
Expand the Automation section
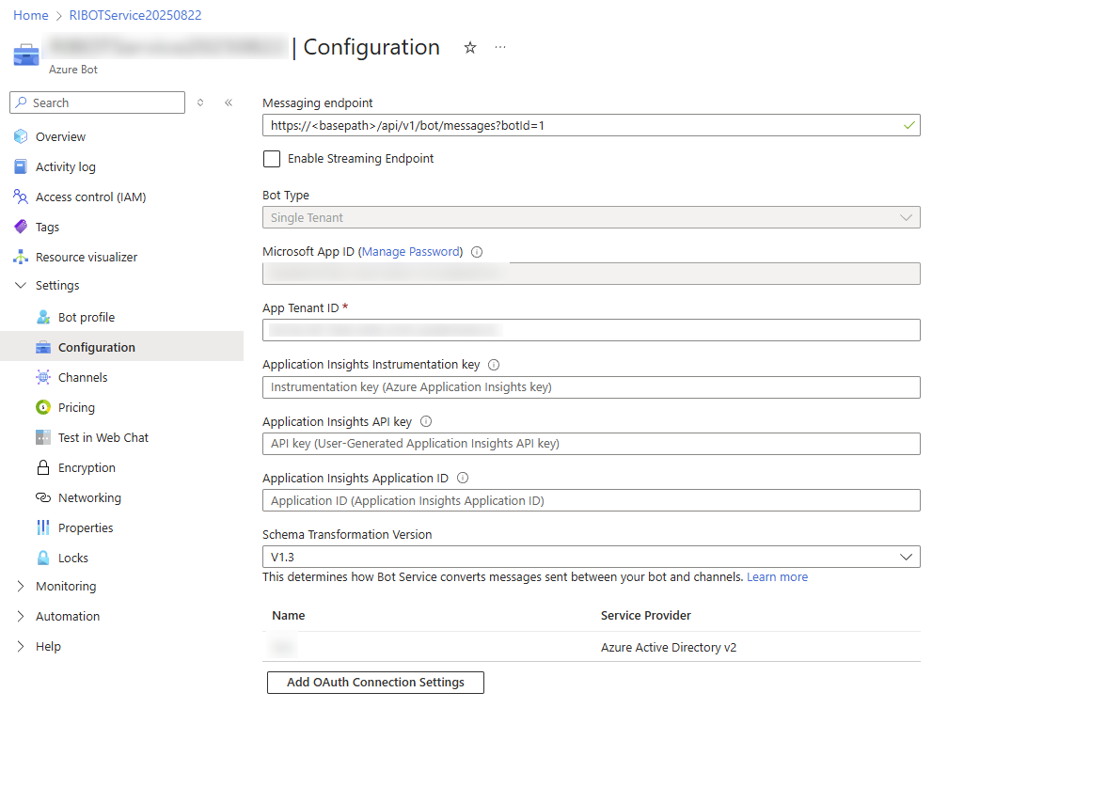21,617
